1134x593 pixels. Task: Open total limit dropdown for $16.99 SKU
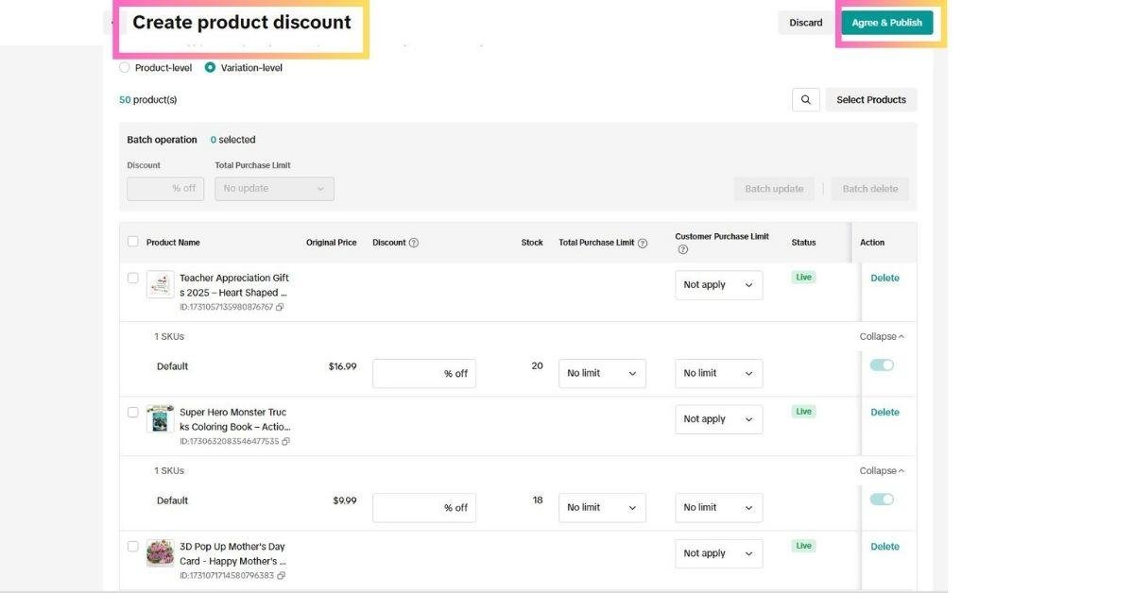[x=602, y=373]
